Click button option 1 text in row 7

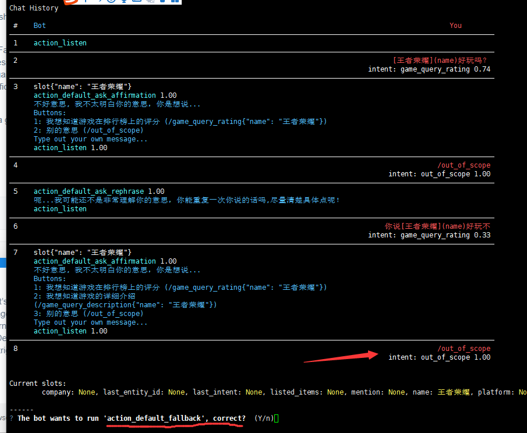(180, 288)
